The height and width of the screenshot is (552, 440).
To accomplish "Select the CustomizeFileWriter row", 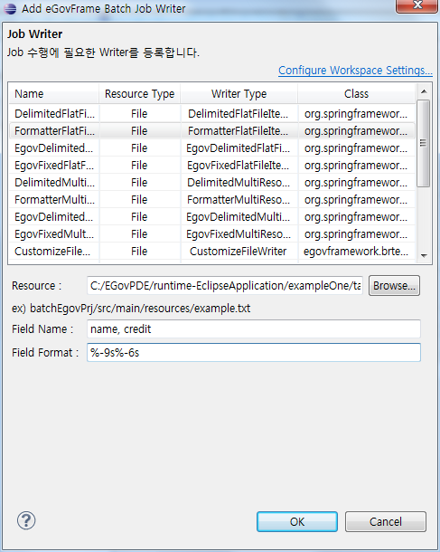I will (x=212, y=252).
